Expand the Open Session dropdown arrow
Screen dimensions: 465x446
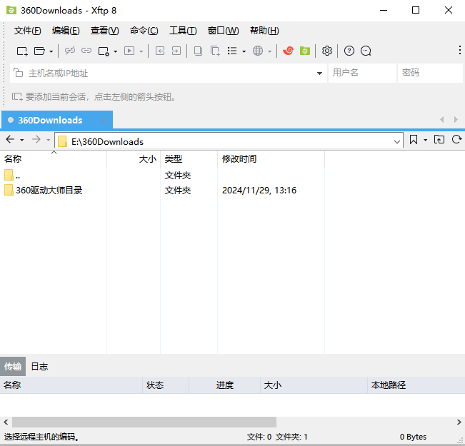(51, 51)
